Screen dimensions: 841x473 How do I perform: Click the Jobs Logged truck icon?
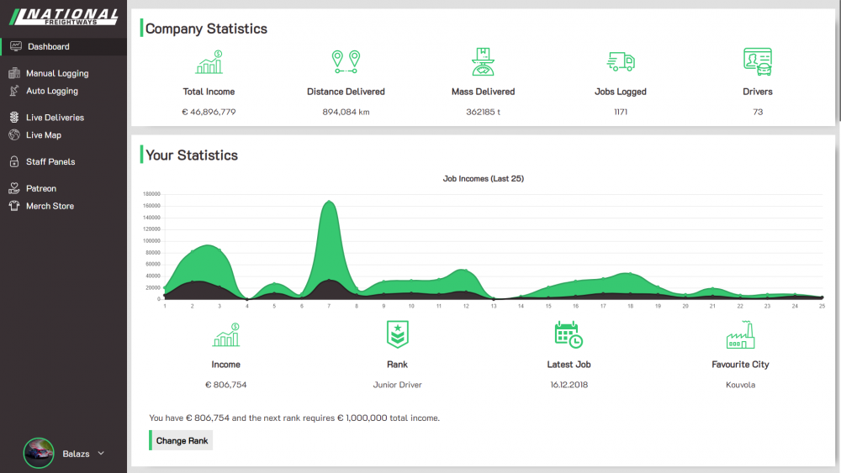point(621,62)
